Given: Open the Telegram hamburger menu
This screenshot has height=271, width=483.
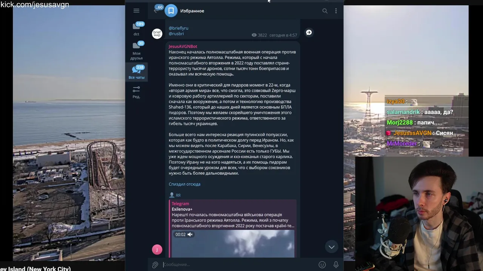Looking at the screenshot, I should (x=136, y=11).
